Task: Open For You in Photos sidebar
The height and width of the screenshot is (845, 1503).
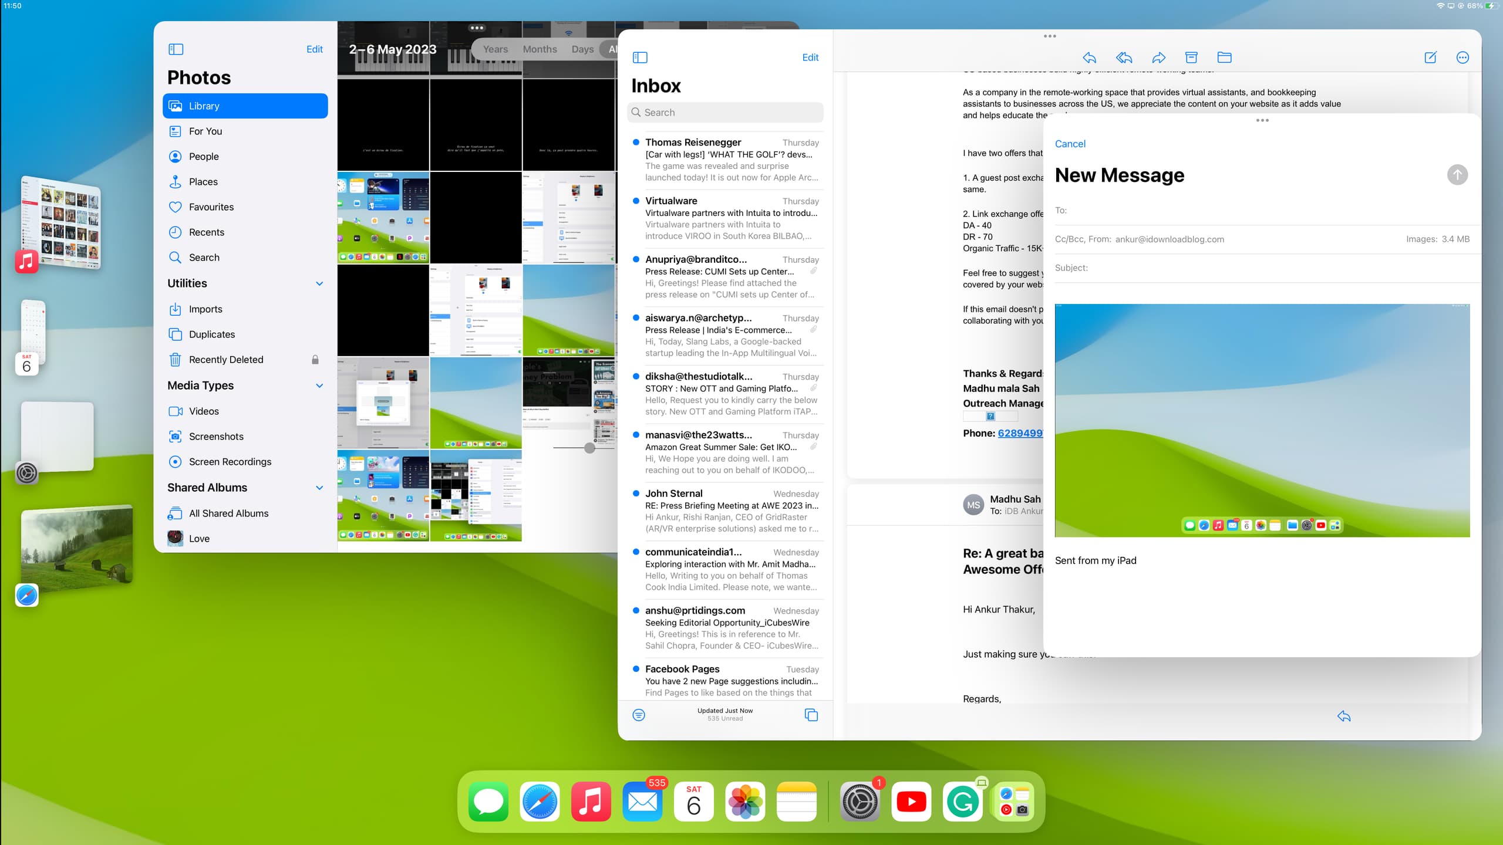Action: click(245, 131)
